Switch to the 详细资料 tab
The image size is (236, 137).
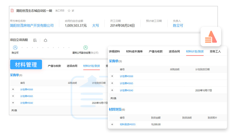pyautogui.click(x=114, y=51)
